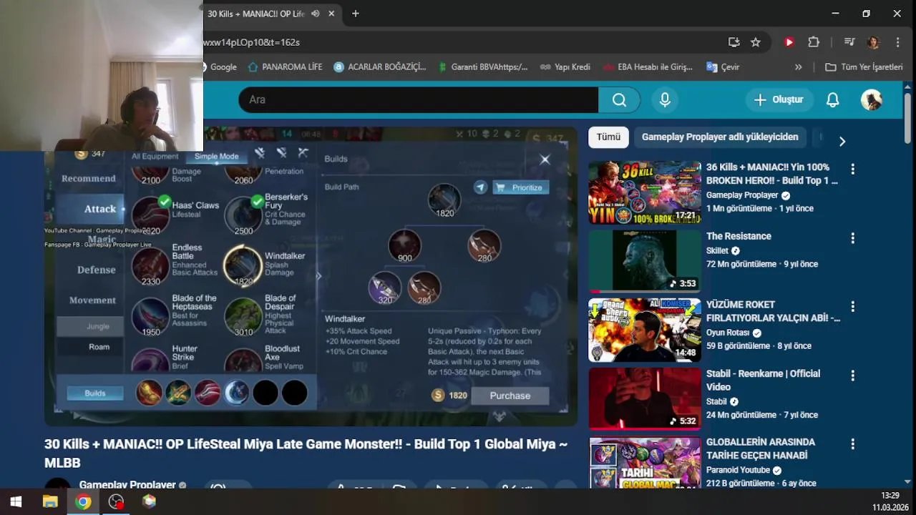Start voice search with the microphone
Viewport: 916px width, 515px height.
(x=665, y=100)
